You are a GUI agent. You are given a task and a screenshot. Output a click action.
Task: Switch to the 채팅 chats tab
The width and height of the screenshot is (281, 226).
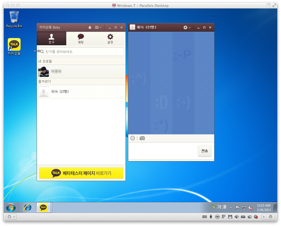click(x=81, y=38)
